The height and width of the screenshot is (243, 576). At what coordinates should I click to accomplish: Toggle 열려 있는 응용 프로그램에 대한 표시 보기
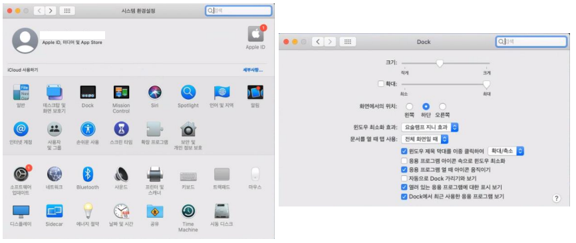coord(404,187)
